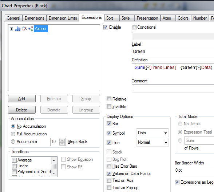Screen dimensions: 214x192
Task: Click the Bar Border Width field
Action: coord(194,171)
